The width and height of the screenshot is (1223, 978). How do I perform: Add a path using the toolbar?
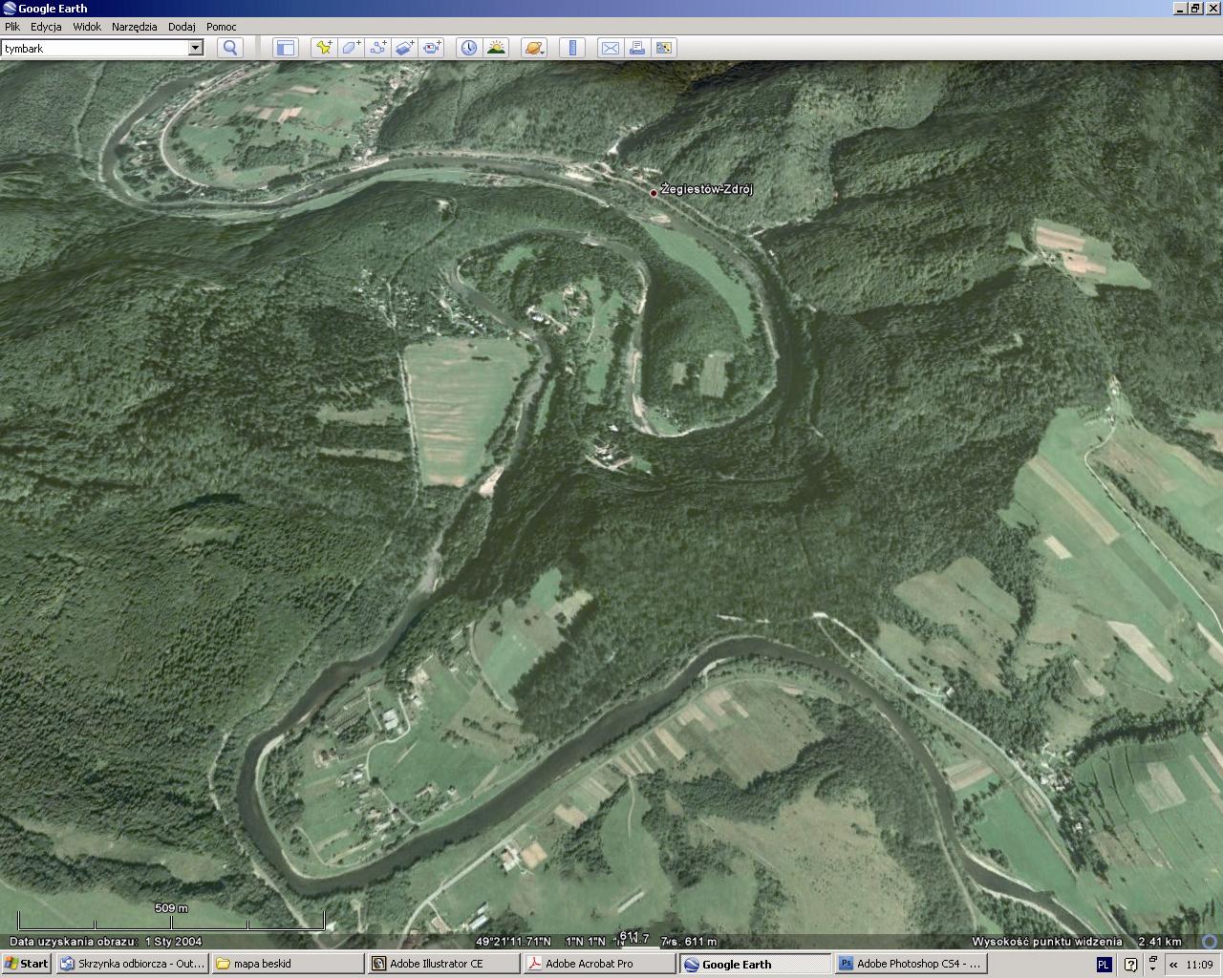[377, 48]
